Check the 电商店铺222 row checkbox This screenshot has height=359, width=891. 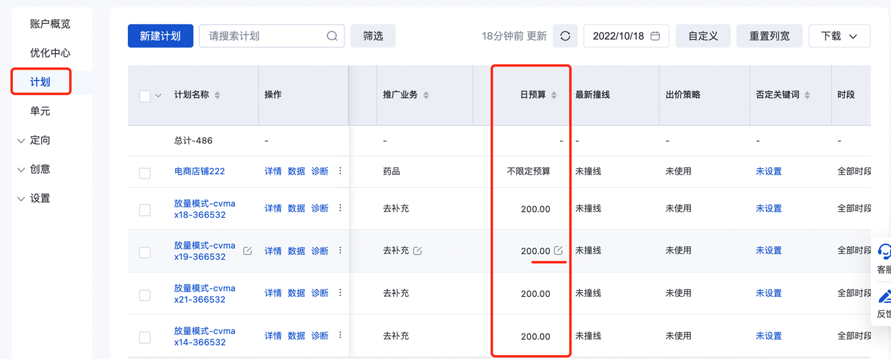145,173
